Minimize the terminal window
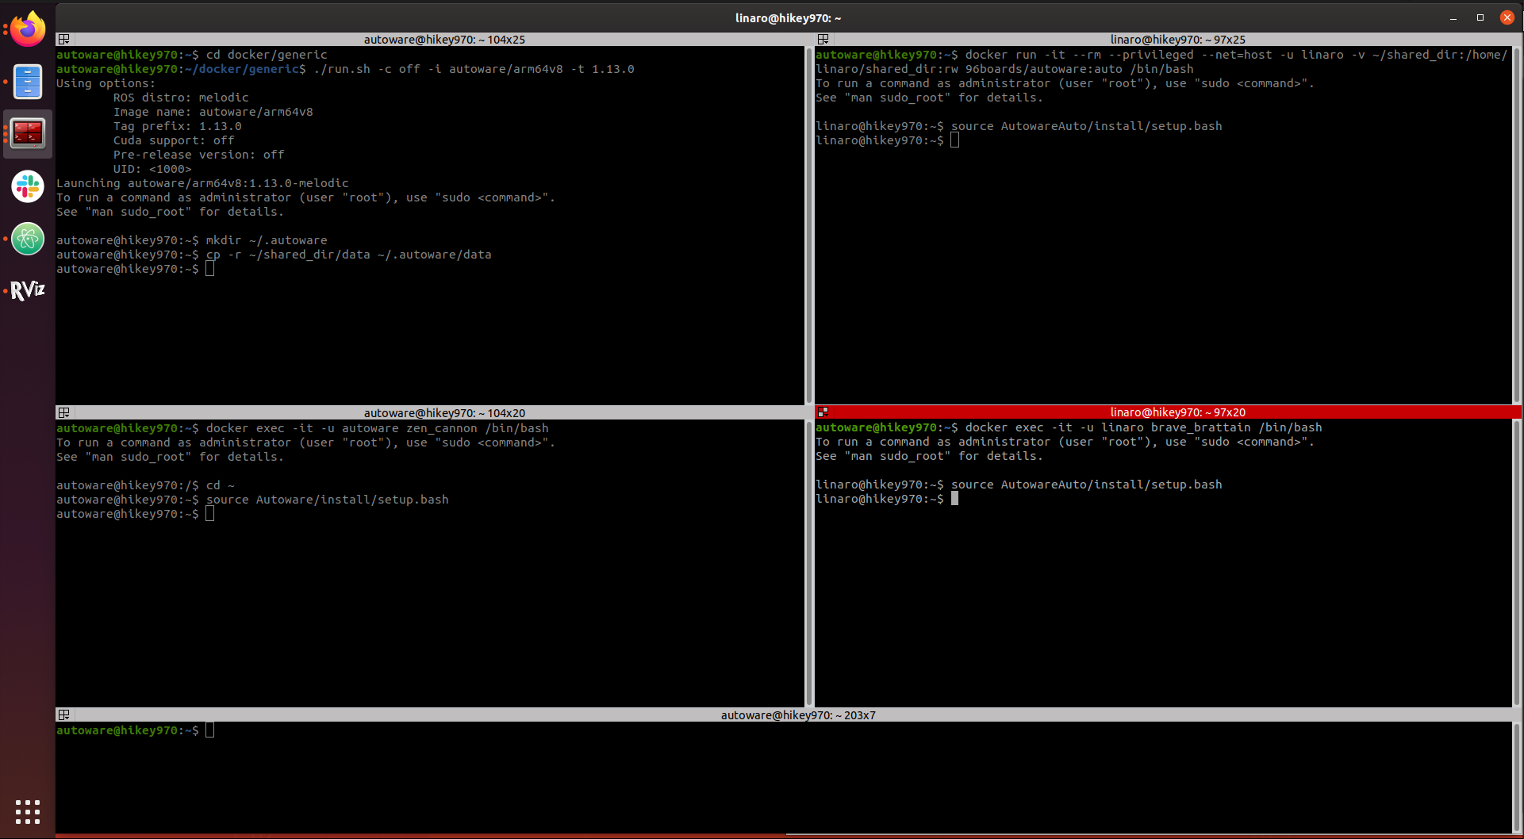The width and height of the screenshot is (1524, 839). click(1453, 17)
